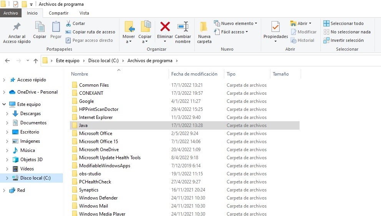381x216 pixels.
Task: Switch to the Compartir tab
Action: tap(58, 13)
